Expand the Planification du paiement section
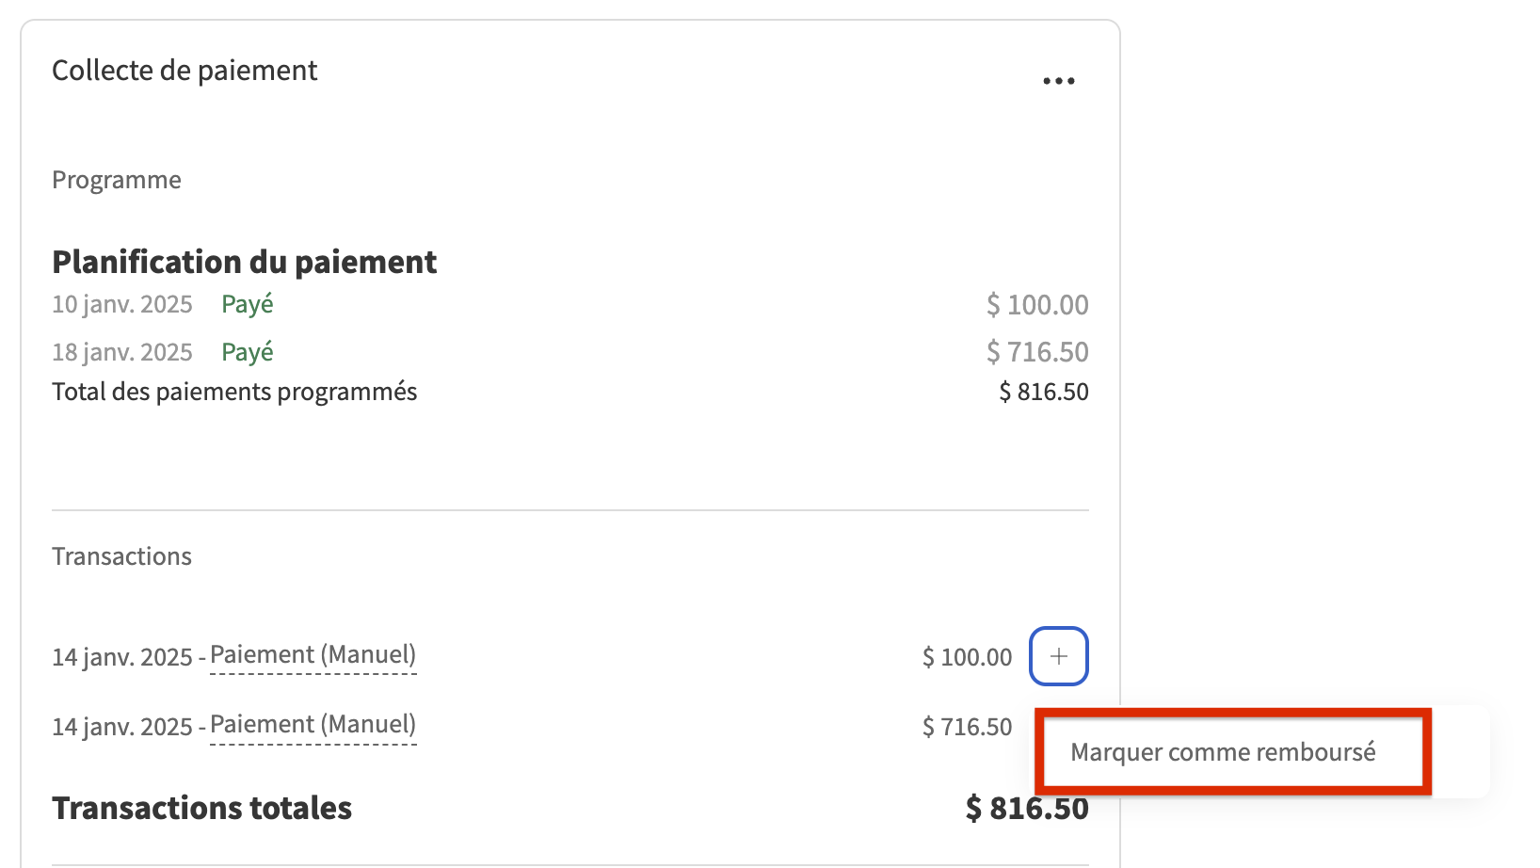This screenshot has height=868, width=1540. point(245,261)
